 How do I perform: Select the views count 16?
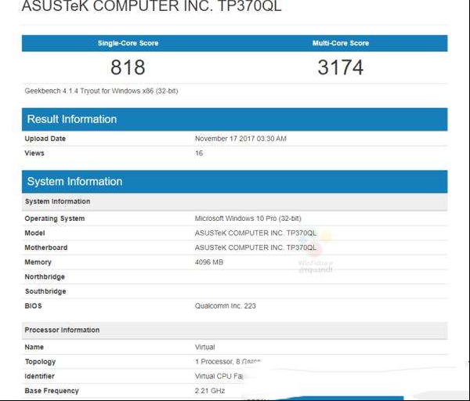coord(199,154)
